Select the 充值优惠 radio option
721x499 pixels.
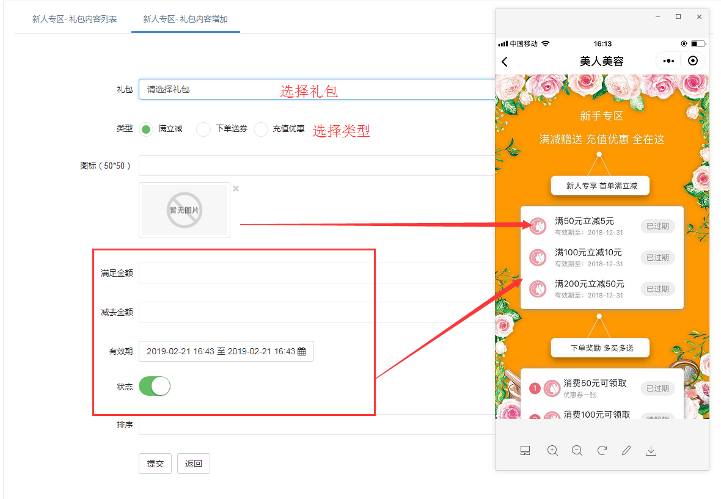click(x=261, y=129)
